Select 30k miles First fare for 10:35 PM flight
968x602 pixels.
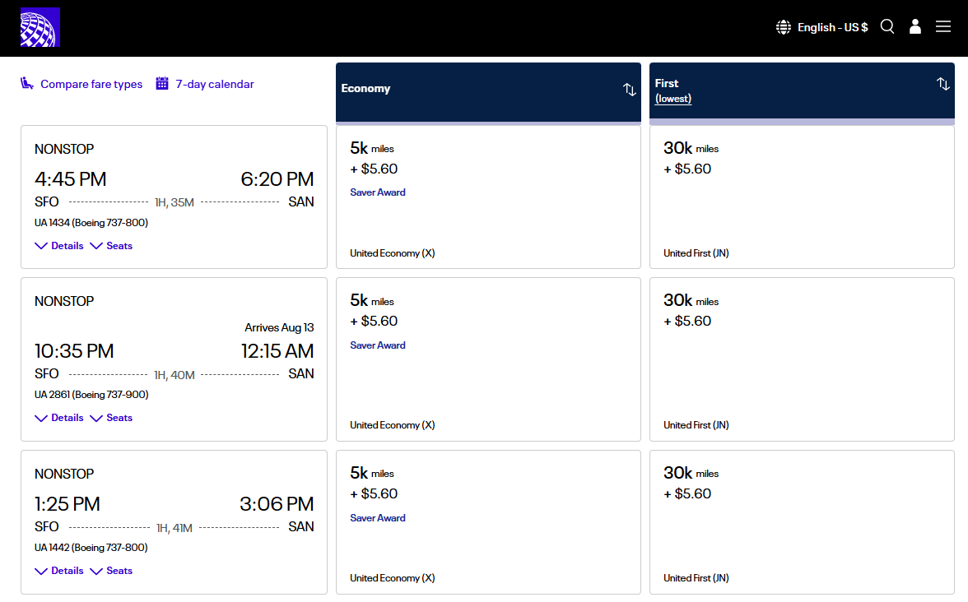point(802,359)
